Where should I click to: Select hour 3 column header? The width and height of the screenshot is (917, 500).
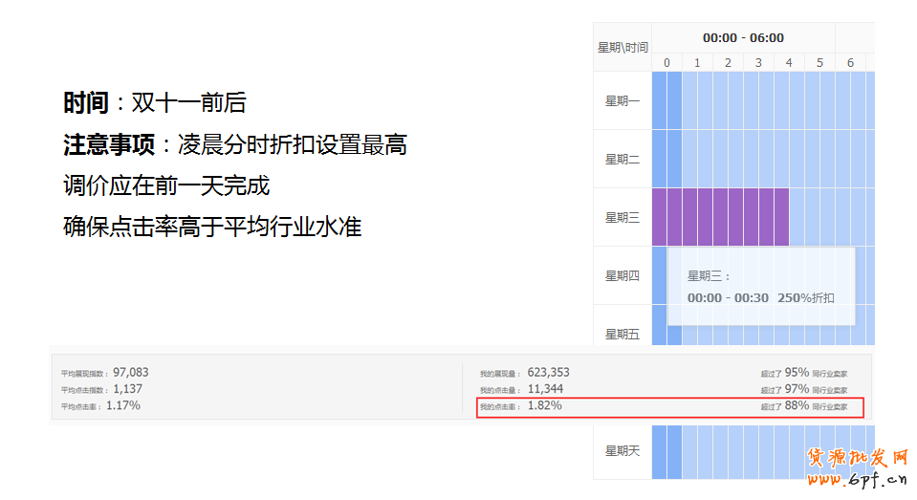[758, 63]
